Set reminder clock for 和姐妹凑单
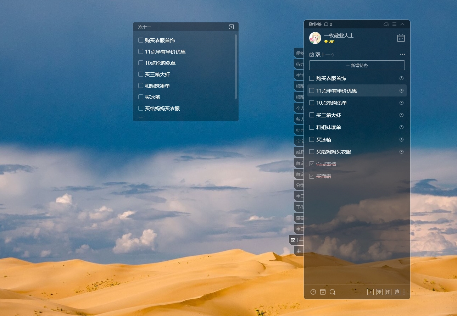457x316 pixels. coord(401,127)
